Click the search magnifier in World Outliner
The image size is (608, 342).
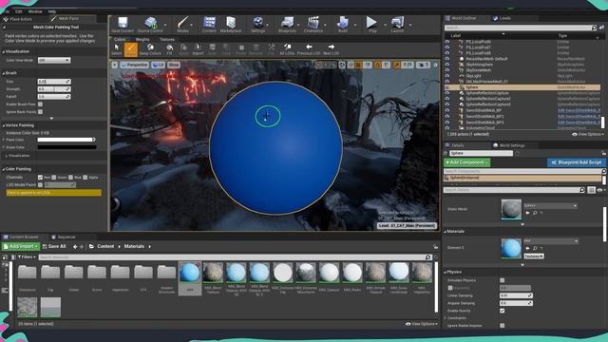tap(594, 28)
